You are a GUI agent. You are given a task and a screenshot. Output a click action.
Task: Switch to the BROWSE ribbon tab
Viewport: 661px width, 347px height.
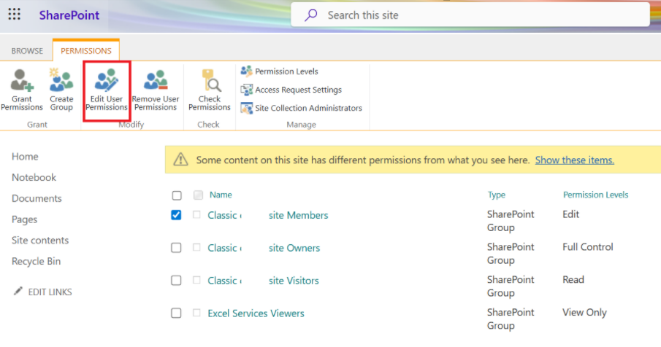click(27, 51)
